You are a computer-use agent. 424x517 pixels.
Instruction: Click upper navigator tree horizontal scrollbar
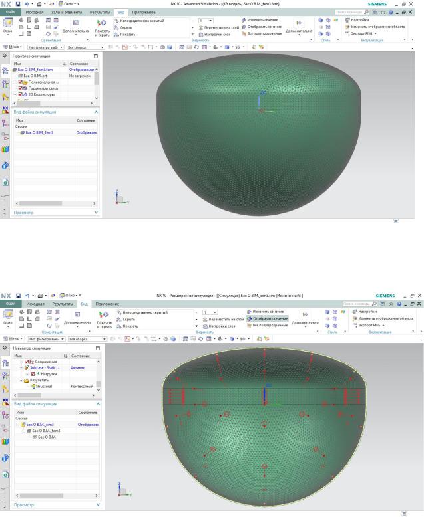coord(29,103)
